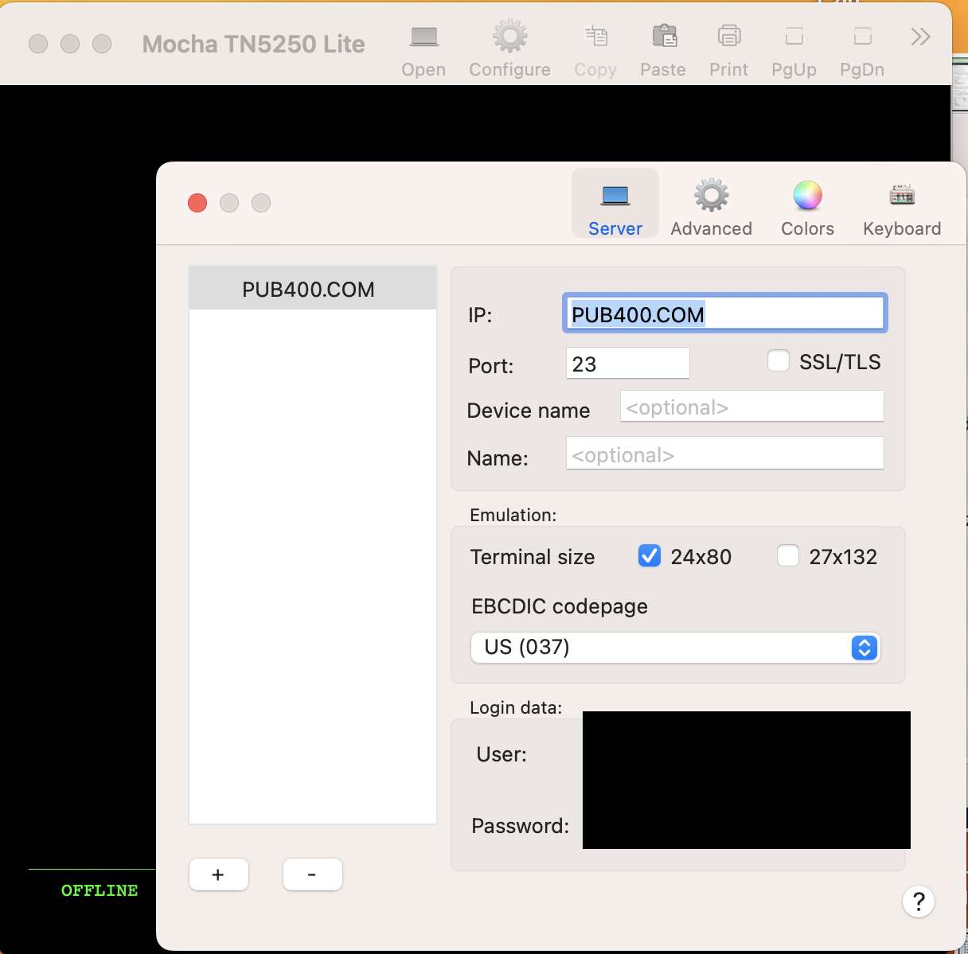Select PUB400.COM in the server list
The image size is (968, 954).
point(309,289)
